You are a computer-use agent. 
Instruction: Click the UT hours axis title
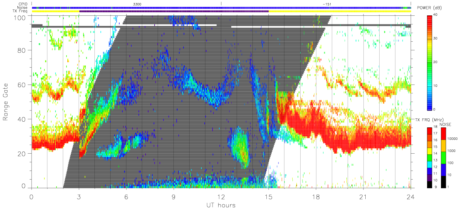221,205
